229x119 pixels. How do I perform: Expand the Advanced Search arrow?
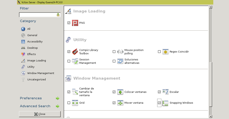(x=58, y=106)
